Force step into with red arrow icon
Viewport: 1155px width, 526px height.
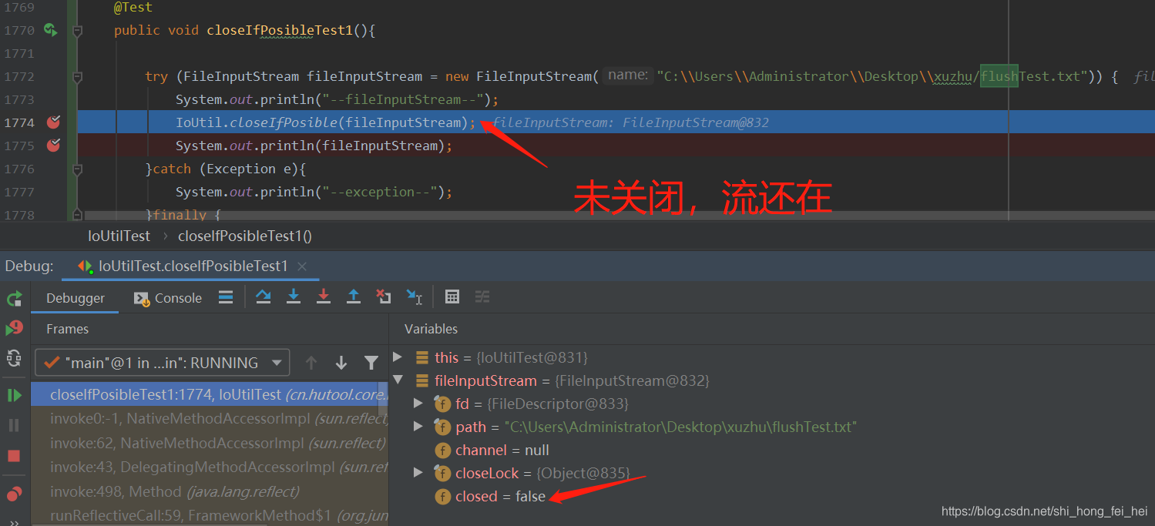click(x=324, y=297)
